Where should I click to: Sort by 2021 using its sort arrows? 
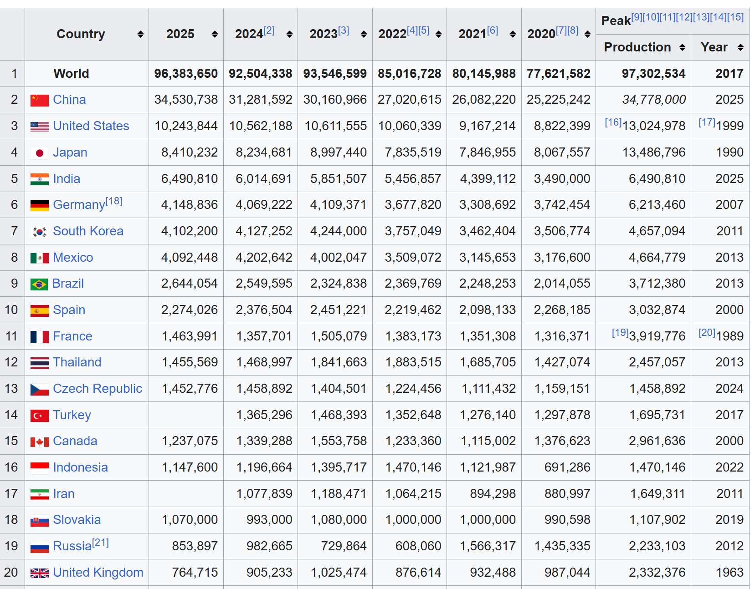click(513, 34)
